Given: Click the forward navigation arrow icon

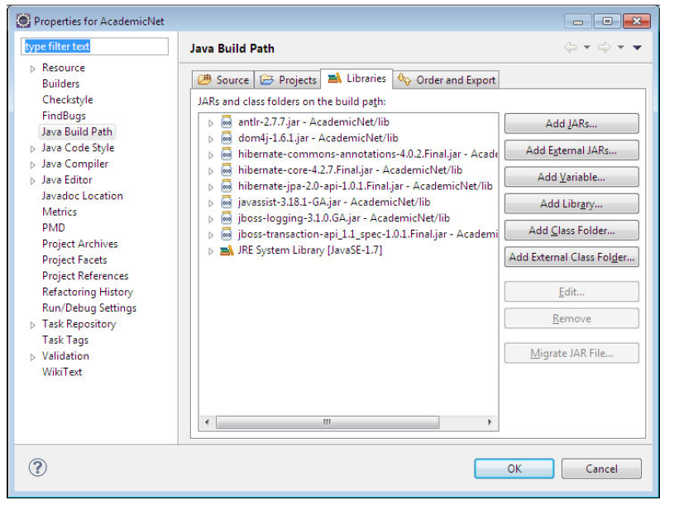Looking at the screenshot, I should (605, 48).
